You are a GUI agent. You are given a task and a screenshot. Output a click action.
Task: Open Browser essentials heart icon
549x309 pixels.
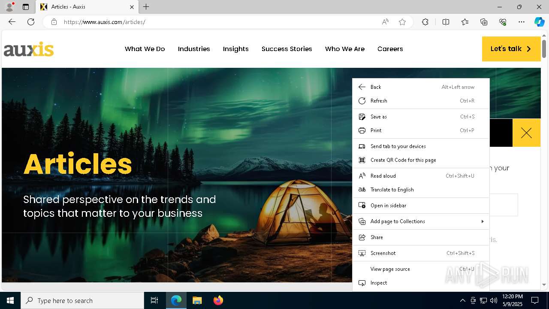tap(503, 22)
